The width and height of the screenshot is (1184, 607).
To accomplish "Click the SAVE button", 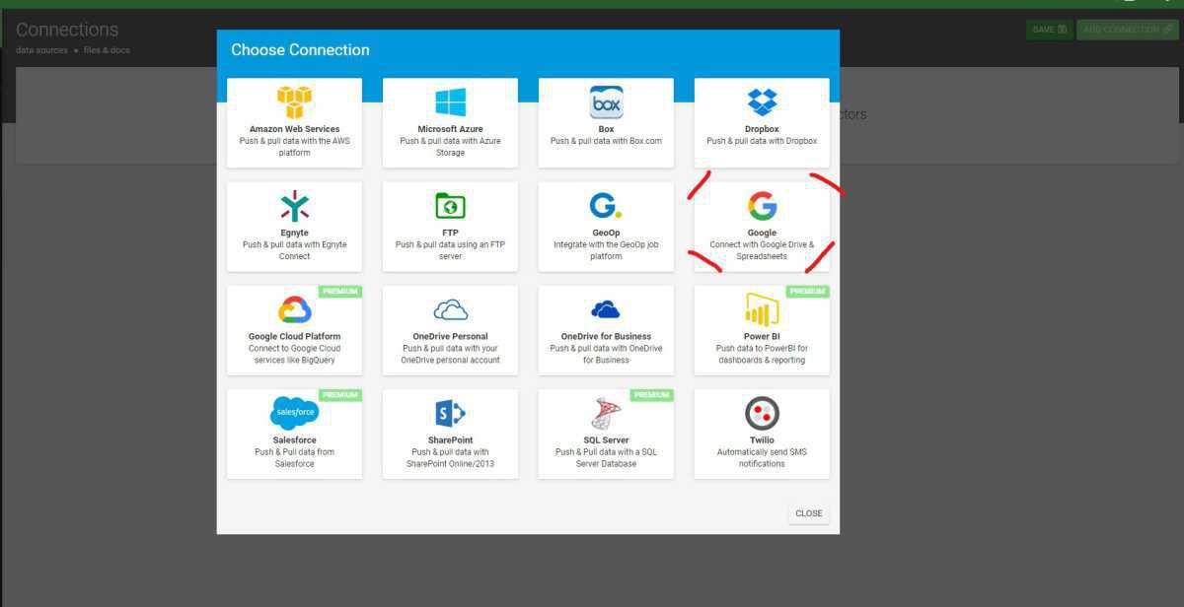I will (1049, 30).
